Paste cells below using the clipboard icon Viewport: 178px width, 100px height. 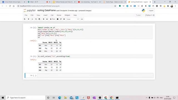[x=39, y=19]
